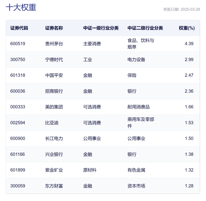Click the 权重(%) column header

point(187,28)
